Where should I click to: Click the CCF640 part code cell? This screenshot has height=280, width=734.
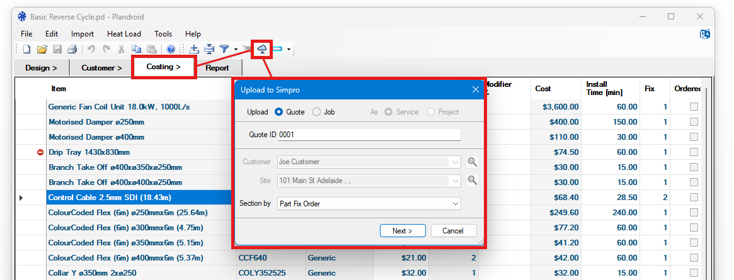tap(271, 257)
